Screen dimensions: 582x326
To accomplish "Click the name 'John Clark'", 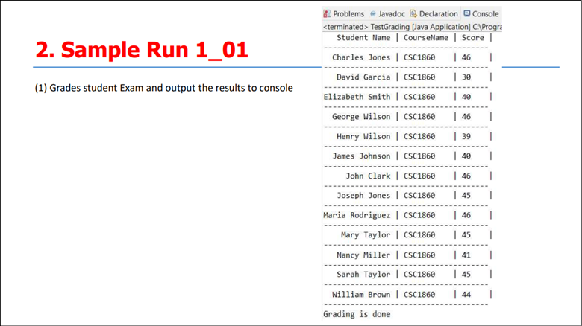I will click(x=368, y=176).
